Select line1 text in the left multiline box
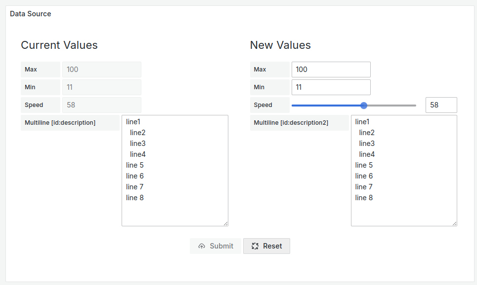 132,121
